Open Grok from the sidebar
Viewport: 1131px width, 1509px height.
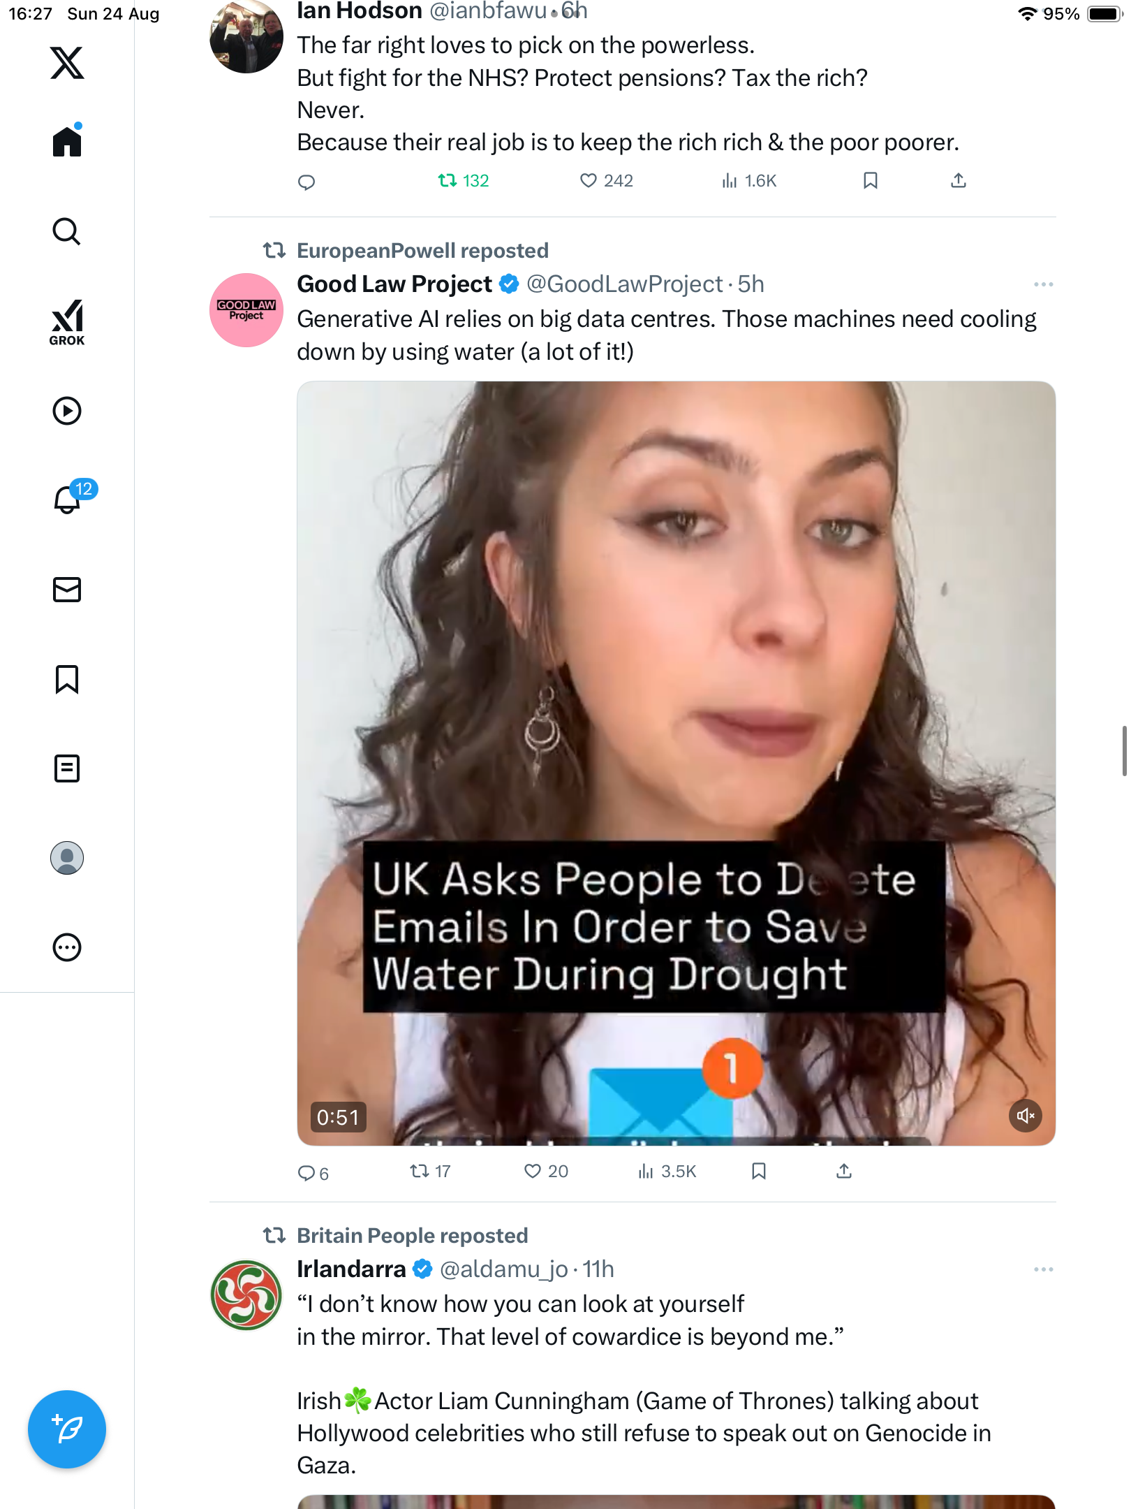pos(67,323)
